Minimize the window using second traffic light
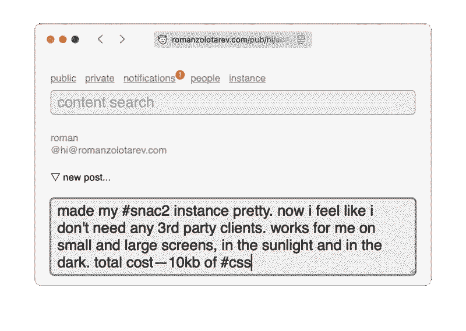Screen dimensions: 466x331 (63, 40)
